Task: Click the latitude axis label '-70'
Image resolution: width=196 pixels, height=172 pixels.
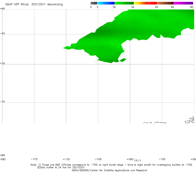Action: coord(2,64)
